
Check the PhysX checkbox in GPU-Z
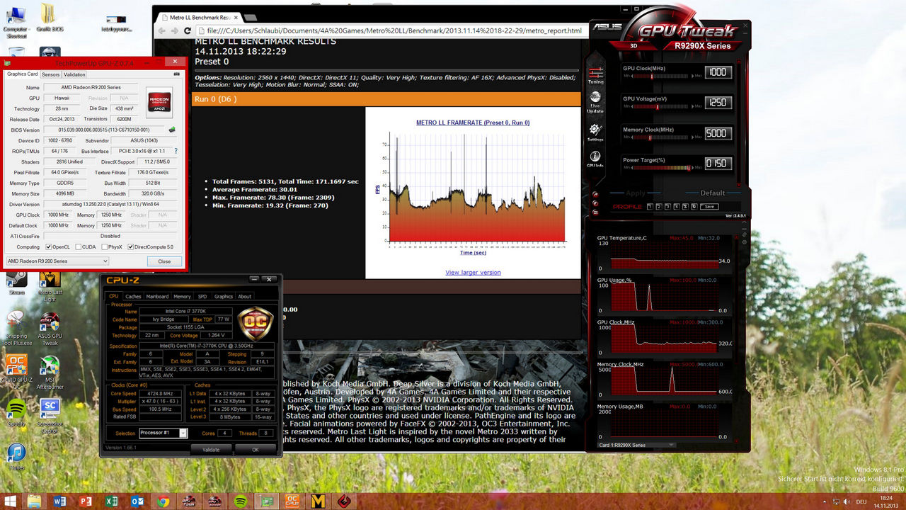tap(103, 247)
